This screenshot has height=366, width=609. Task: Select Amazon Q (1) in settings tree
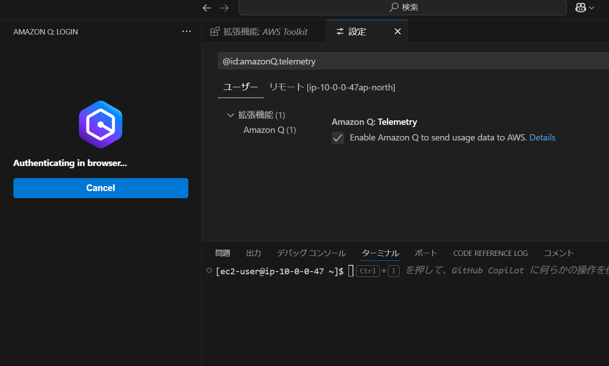pos(270,130)
